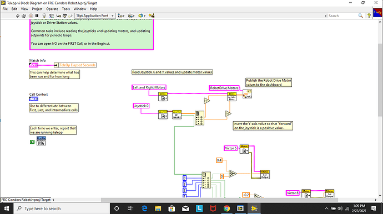
Task: Click the Step Over button
Action: point(64,15)
